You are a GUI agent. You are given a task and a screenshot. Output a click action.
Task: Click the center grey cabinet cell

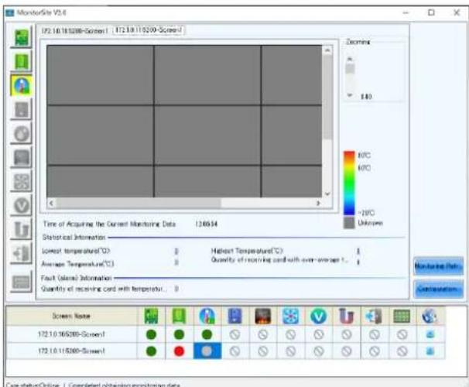tap(207, 135)
